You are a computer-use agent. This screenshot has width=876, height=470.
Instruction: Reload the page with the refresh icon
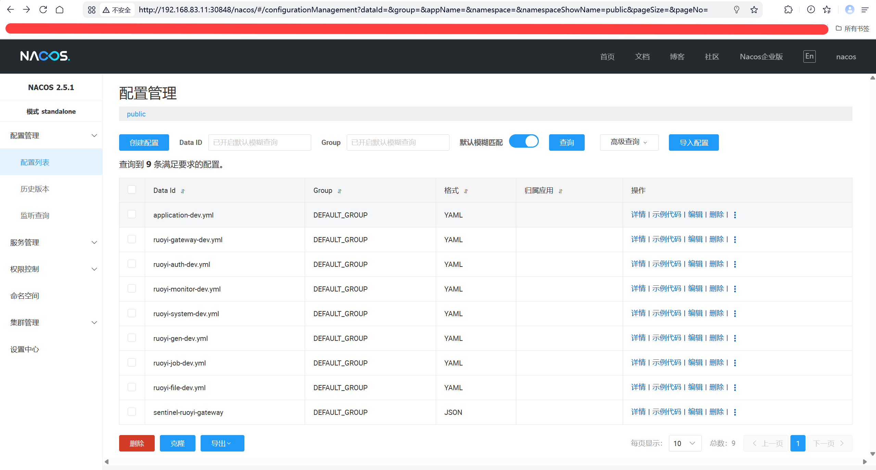click(43, 10)
